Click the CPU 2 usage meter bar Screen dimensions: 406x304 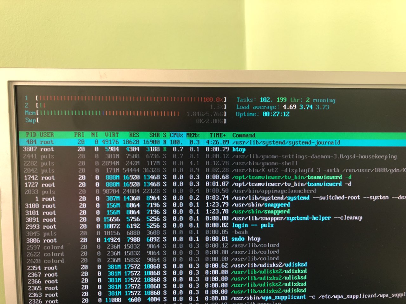pyautogui.click(x=131, y=106)
